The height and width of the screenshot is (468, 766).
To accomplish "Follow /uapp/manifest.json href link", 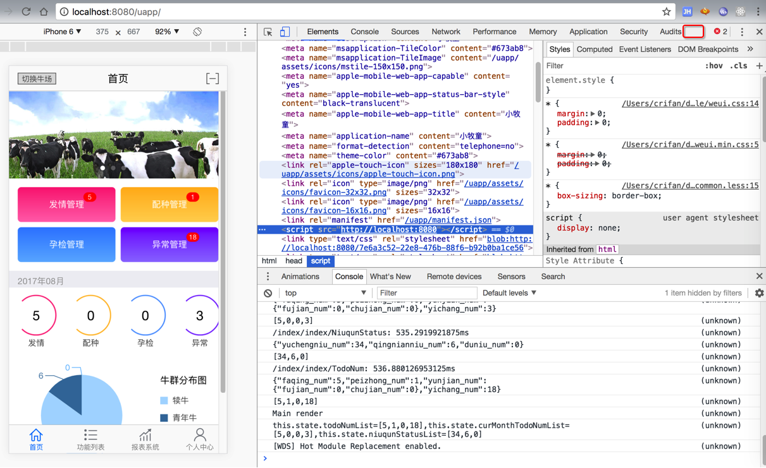I will (448, 220).
